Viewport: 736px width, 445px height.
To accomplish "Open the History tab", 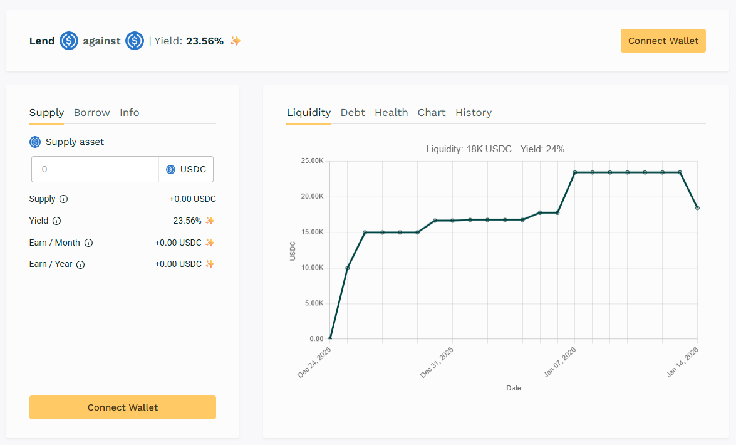I will 473,113.
